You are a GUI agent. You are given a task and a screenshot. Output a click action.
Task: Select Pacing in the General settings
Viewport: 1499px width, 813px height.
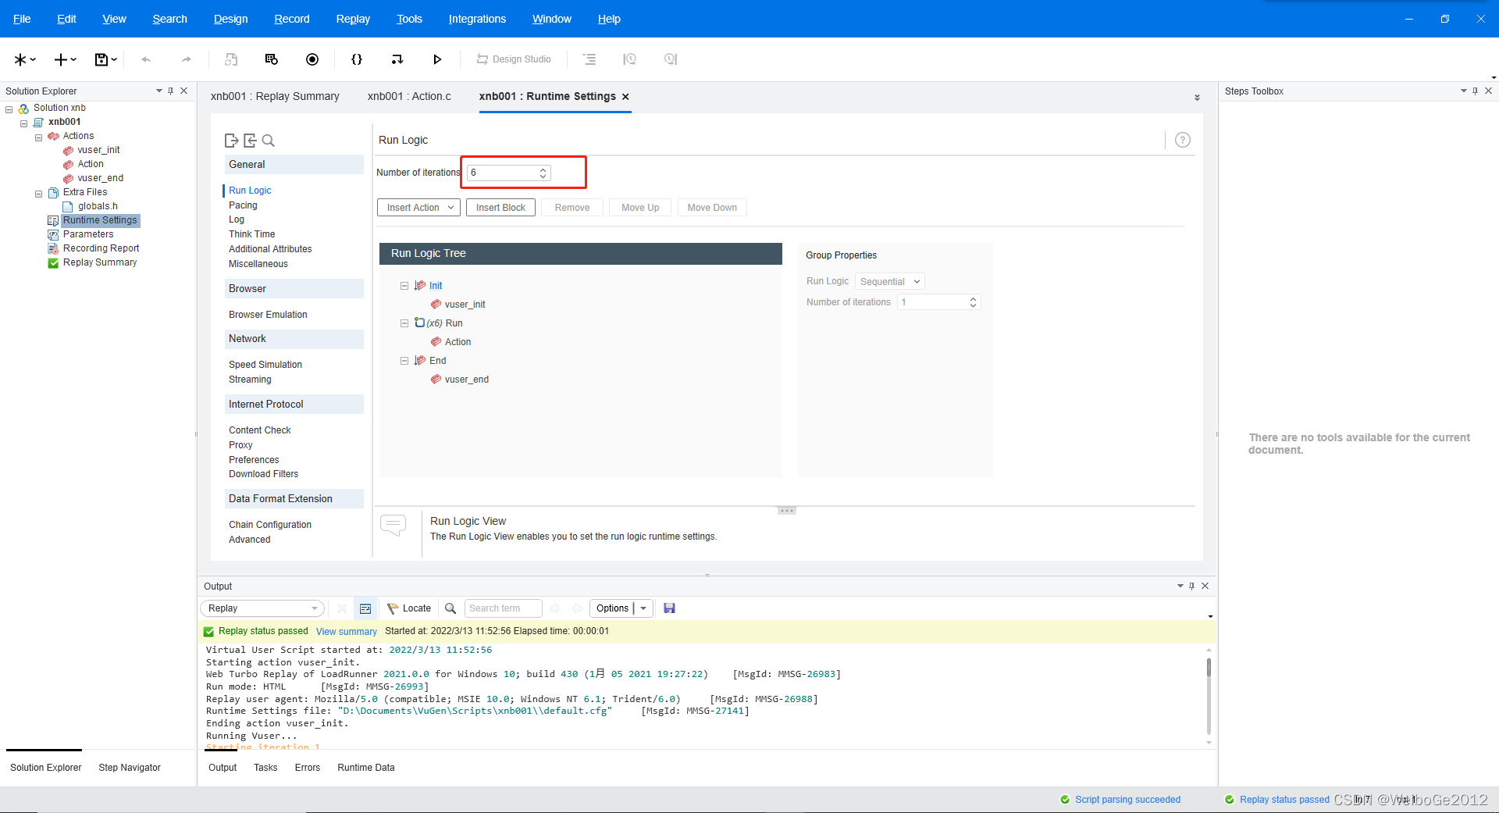[243, 205]
